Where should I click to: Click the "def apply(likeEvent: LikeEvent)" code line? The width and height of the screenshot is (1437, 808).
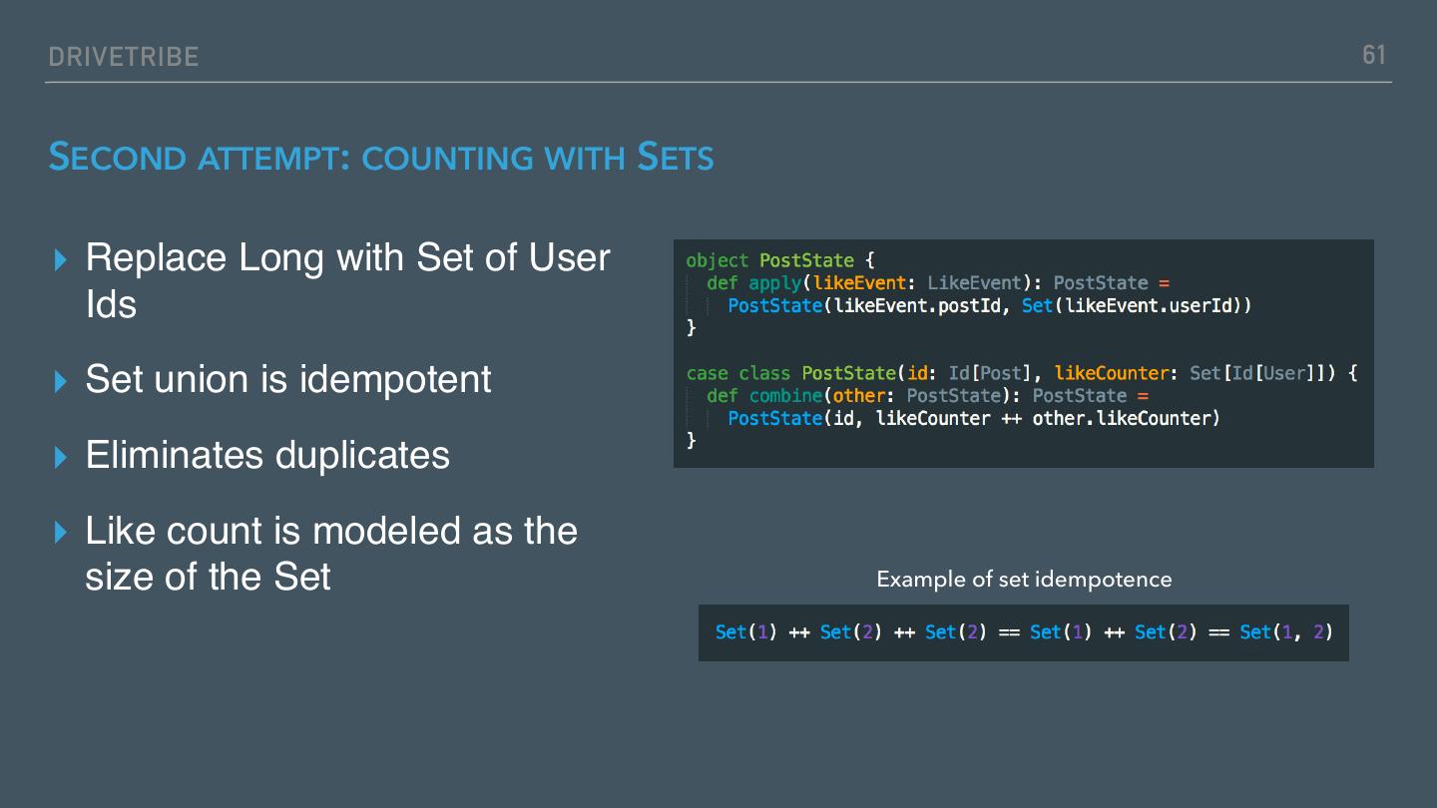[x=938, y=283]
